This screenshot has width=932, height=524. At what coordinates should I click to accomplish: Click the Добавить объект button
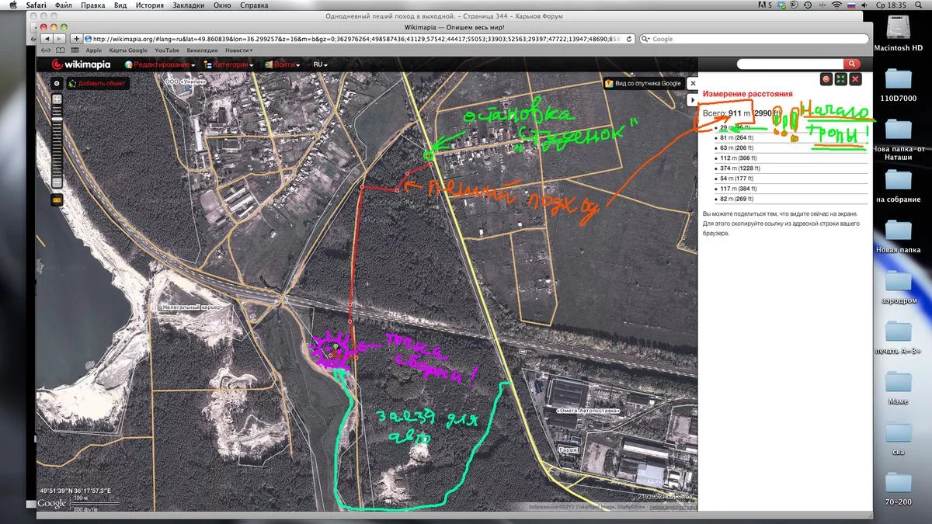(x=97, y=83)
